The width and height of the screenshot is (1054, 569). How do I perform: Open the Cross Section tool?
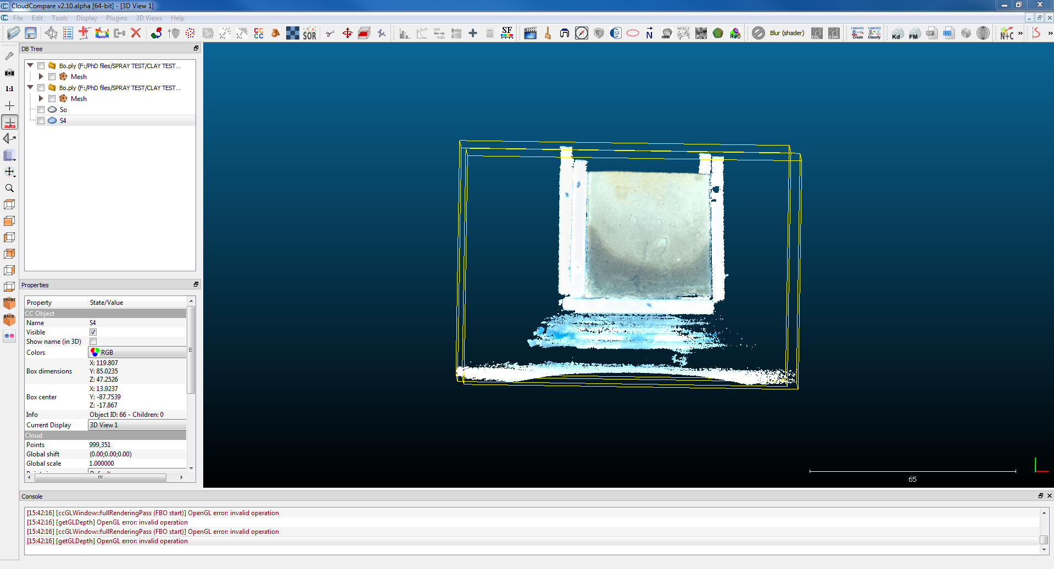(364, 33)
